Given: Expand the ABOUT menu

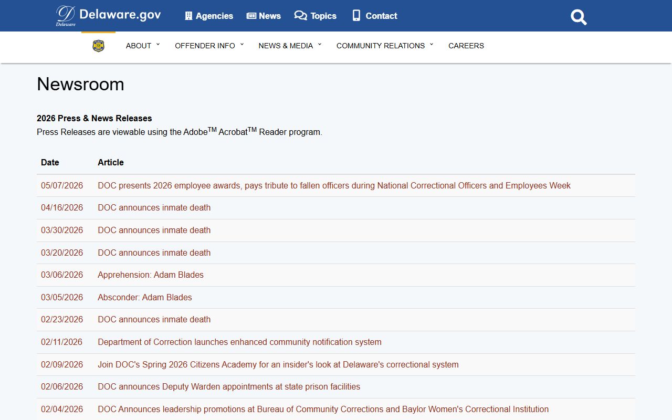Looking at the screenshot, I should coord(143,46).
